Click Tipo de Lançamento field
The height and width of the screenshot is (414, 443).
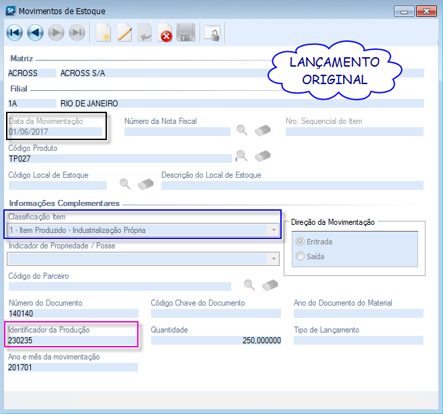point(358,340)
